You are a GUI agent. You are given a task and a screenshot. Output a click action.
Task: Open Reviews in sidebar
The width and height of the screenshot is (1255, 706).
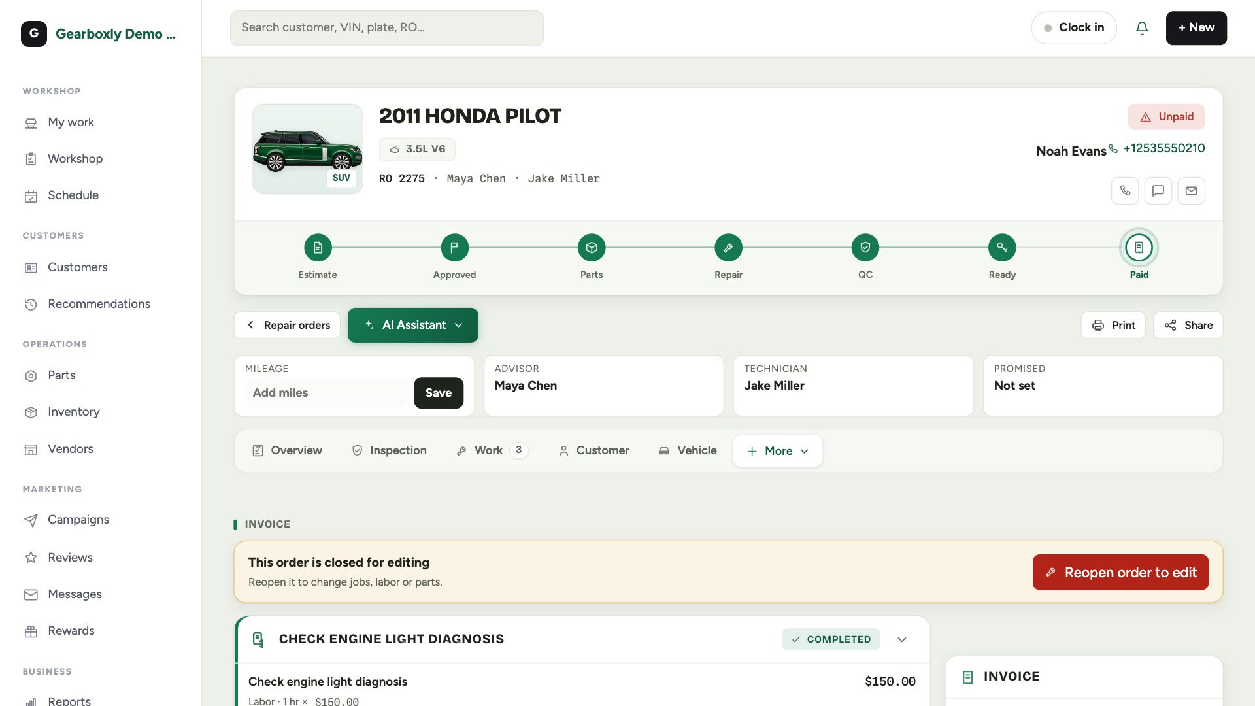[70, 558]
